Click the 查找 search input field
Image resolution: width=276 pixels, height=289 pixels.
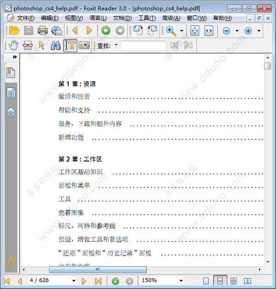click(x=143, y=45)
